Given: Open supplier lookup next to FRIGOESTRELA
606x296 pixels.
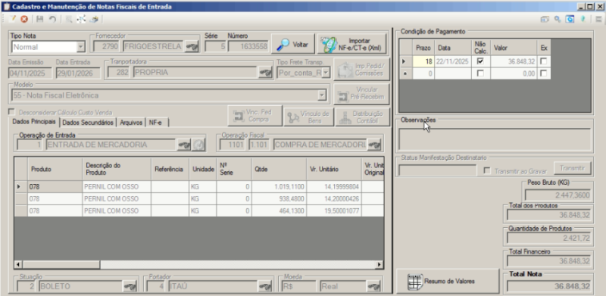Looking at the screenshot, I should pos(192,47).
